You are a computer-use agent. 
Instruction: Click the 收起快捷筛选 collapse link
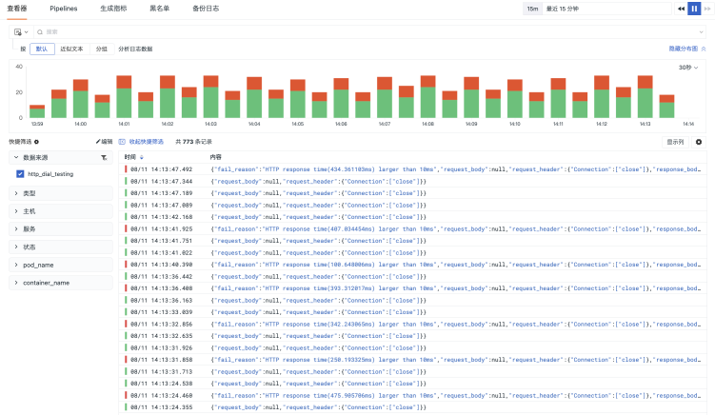coord(142,141)
